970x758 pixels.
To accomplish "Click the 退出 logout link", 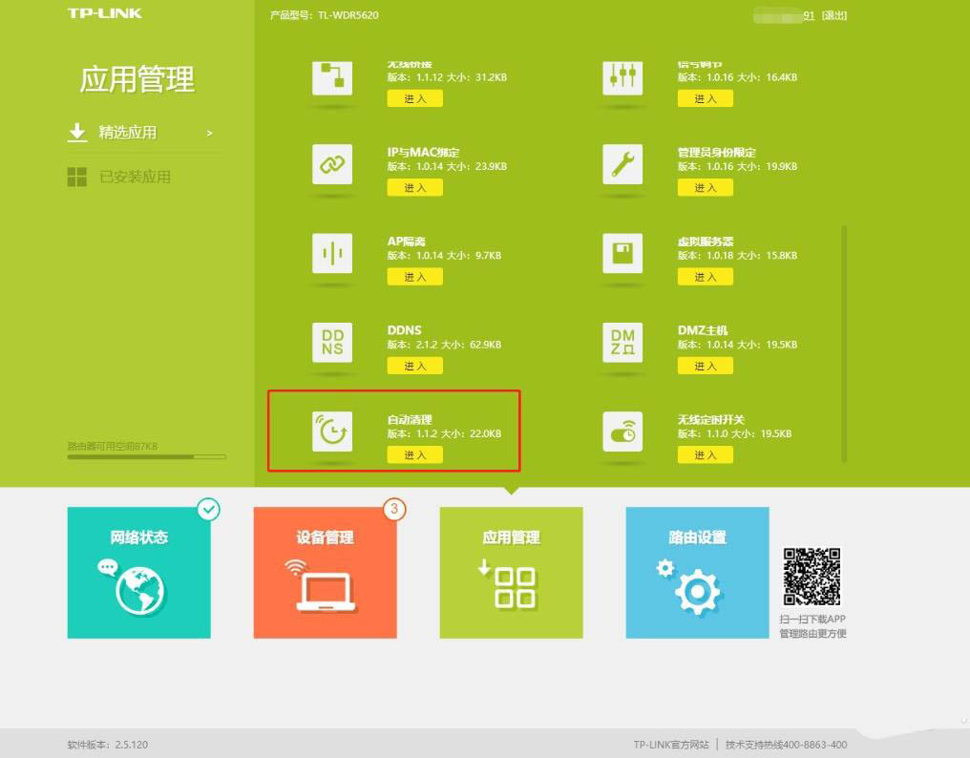I will point(834,16).
